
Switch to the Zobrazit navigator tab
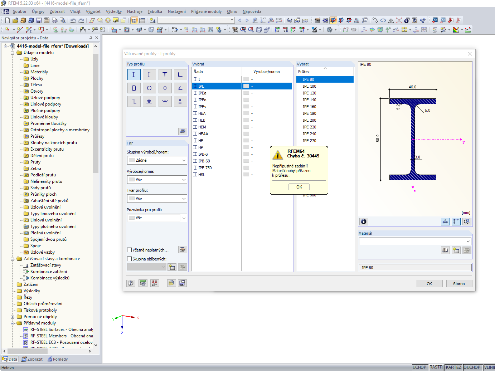pyautogui.click(x=32, y=359)
